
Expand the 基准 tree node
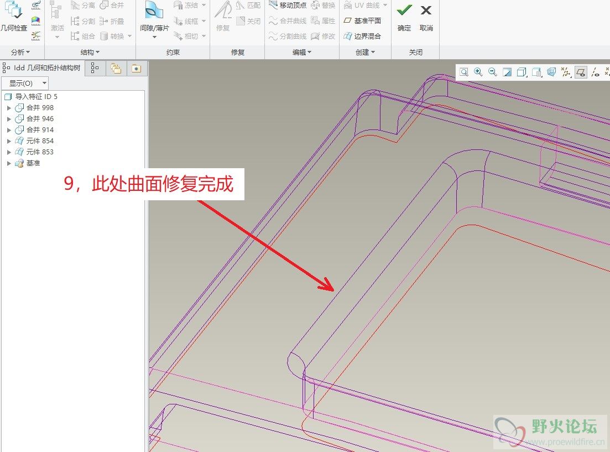[9, 164]
